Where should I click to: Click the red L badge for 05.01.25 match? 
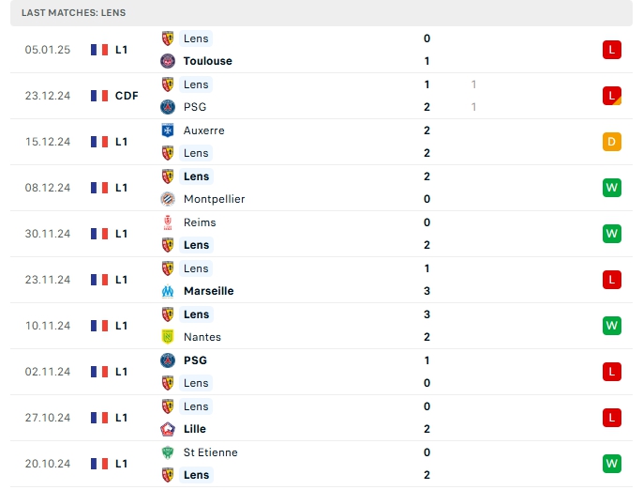point(612,50)
